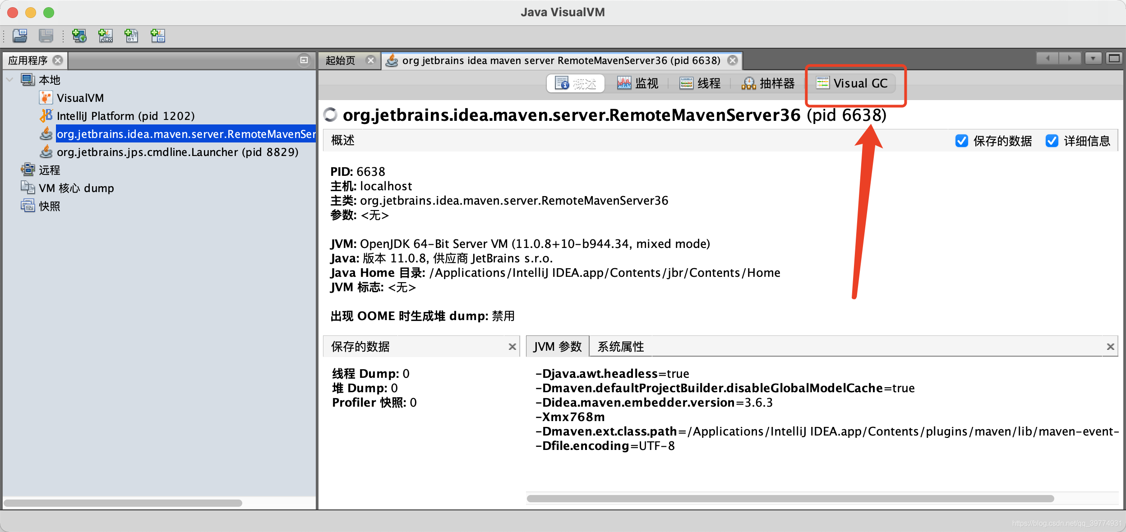1126x532 pixels.
Task: Collapse the 本地 tree node
Action: coord(9,80)
